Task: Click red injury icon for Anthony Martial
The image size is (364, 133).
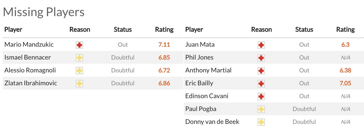Action: pos(261,71)
